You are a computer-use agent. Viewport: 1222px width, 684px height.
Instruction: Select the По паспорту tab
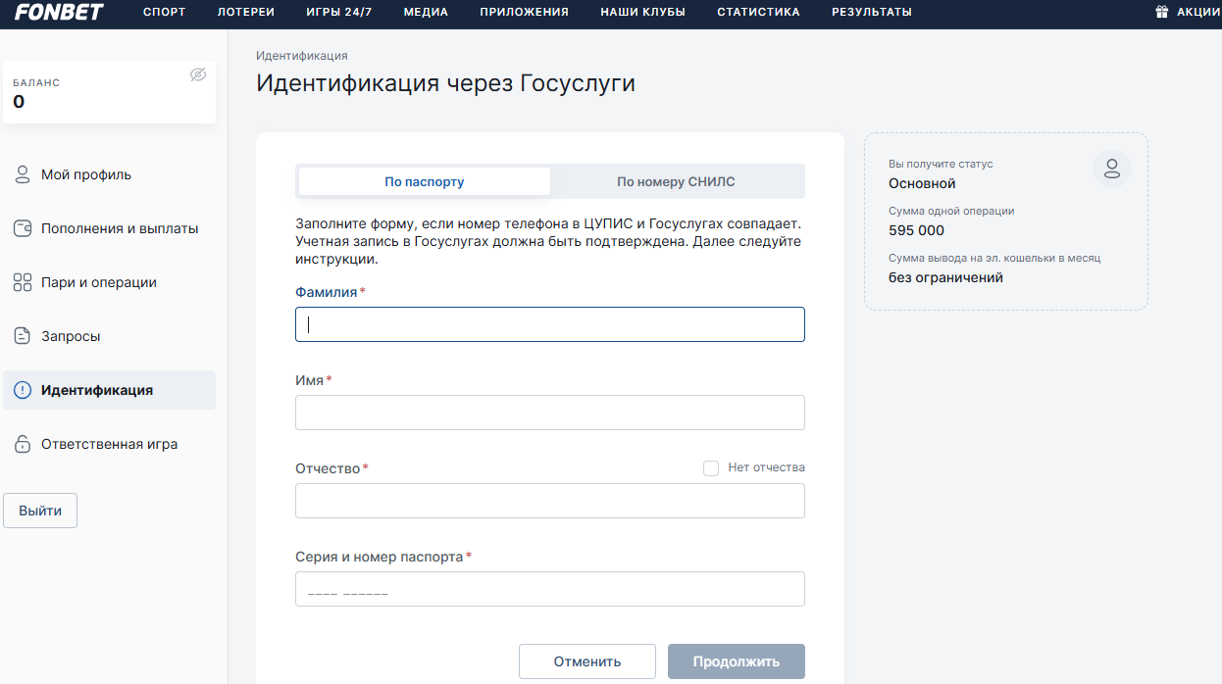click(x=425, y=181)
